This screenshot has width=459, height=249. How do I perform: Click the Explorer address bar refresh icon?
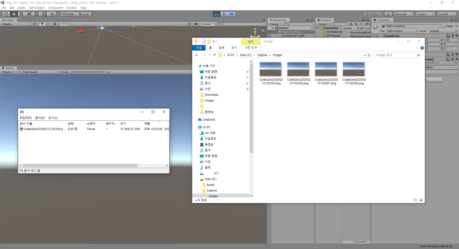tap(369, 55)
